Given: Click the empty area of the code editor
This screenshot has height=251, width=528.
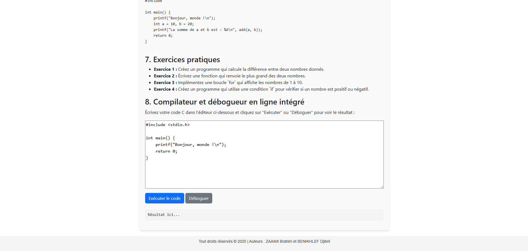Looking at the screenshot, I should click(x=264, y=174).
